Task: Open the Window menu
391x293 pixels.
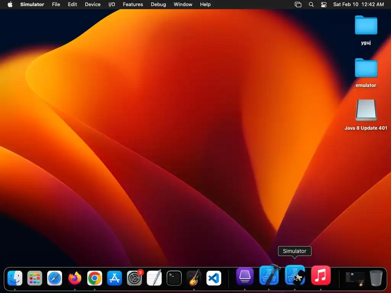Action: 183,5
